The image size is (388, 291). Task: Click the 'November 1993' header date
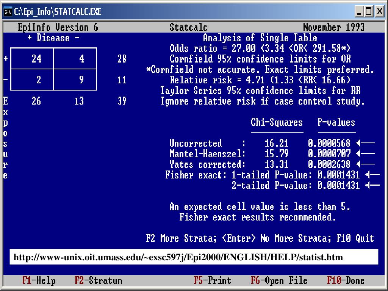pos(333,27)
